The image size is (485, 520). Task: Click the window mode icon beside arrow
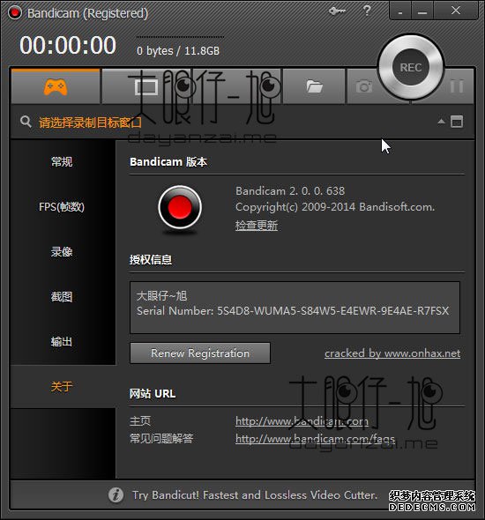(457, 122)
